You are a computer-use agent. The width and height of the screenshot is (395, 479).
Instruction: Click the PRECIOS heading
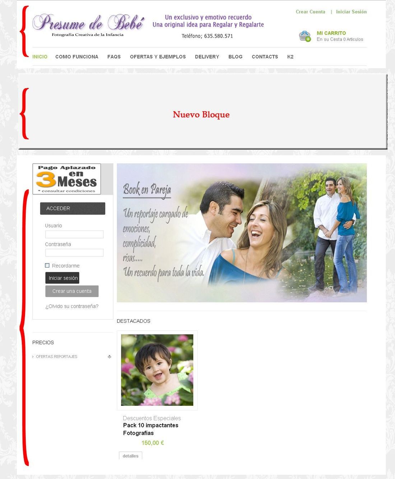(43, 343)
